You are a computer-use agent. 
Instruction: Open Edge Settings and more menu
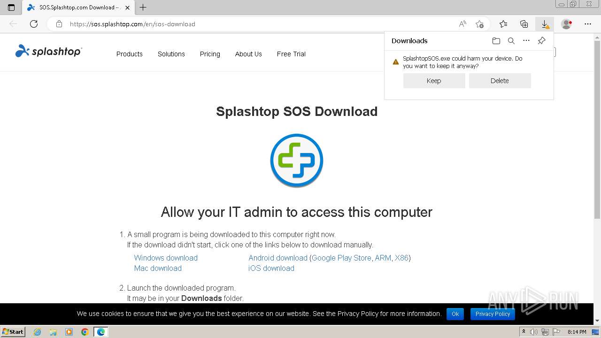click(x=588, y=24)
